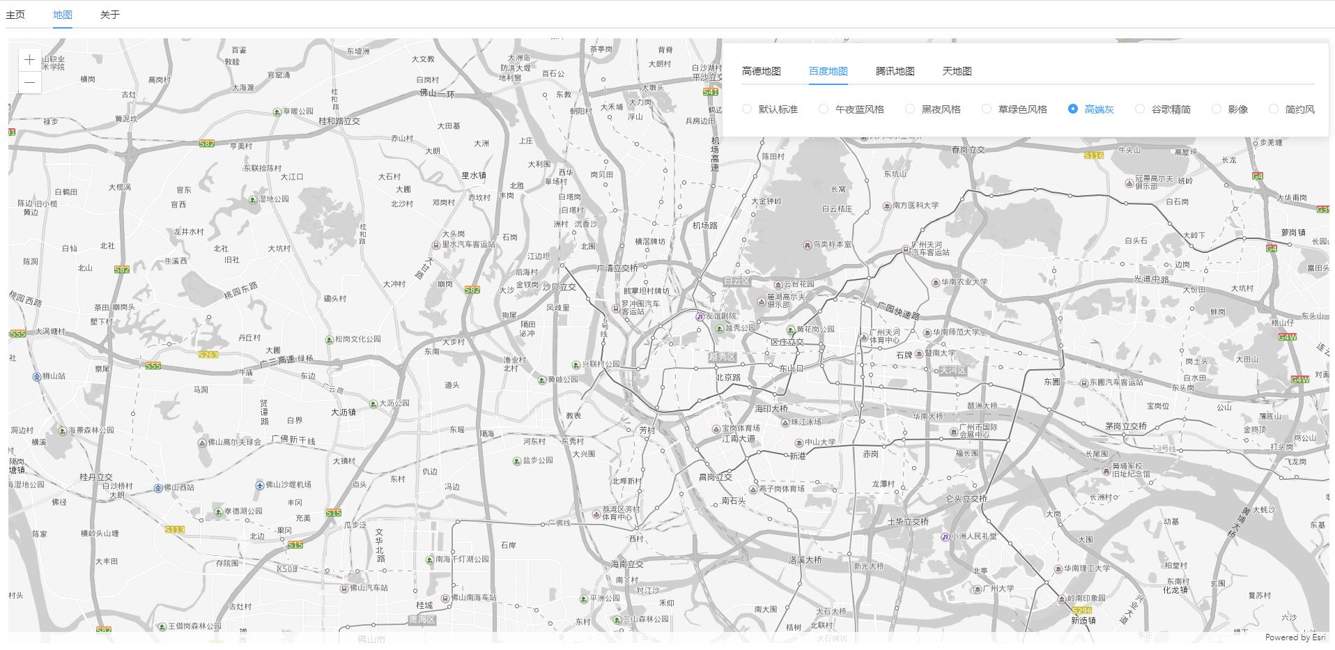
Task: Switch map style to 谷歌精简
Action: point(1140,109)
